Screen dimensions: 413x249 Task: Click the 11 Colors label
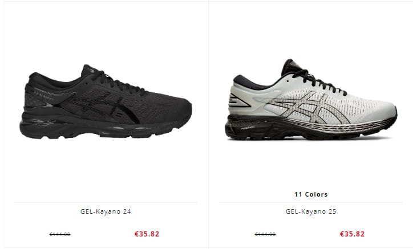tap(311, 194)
